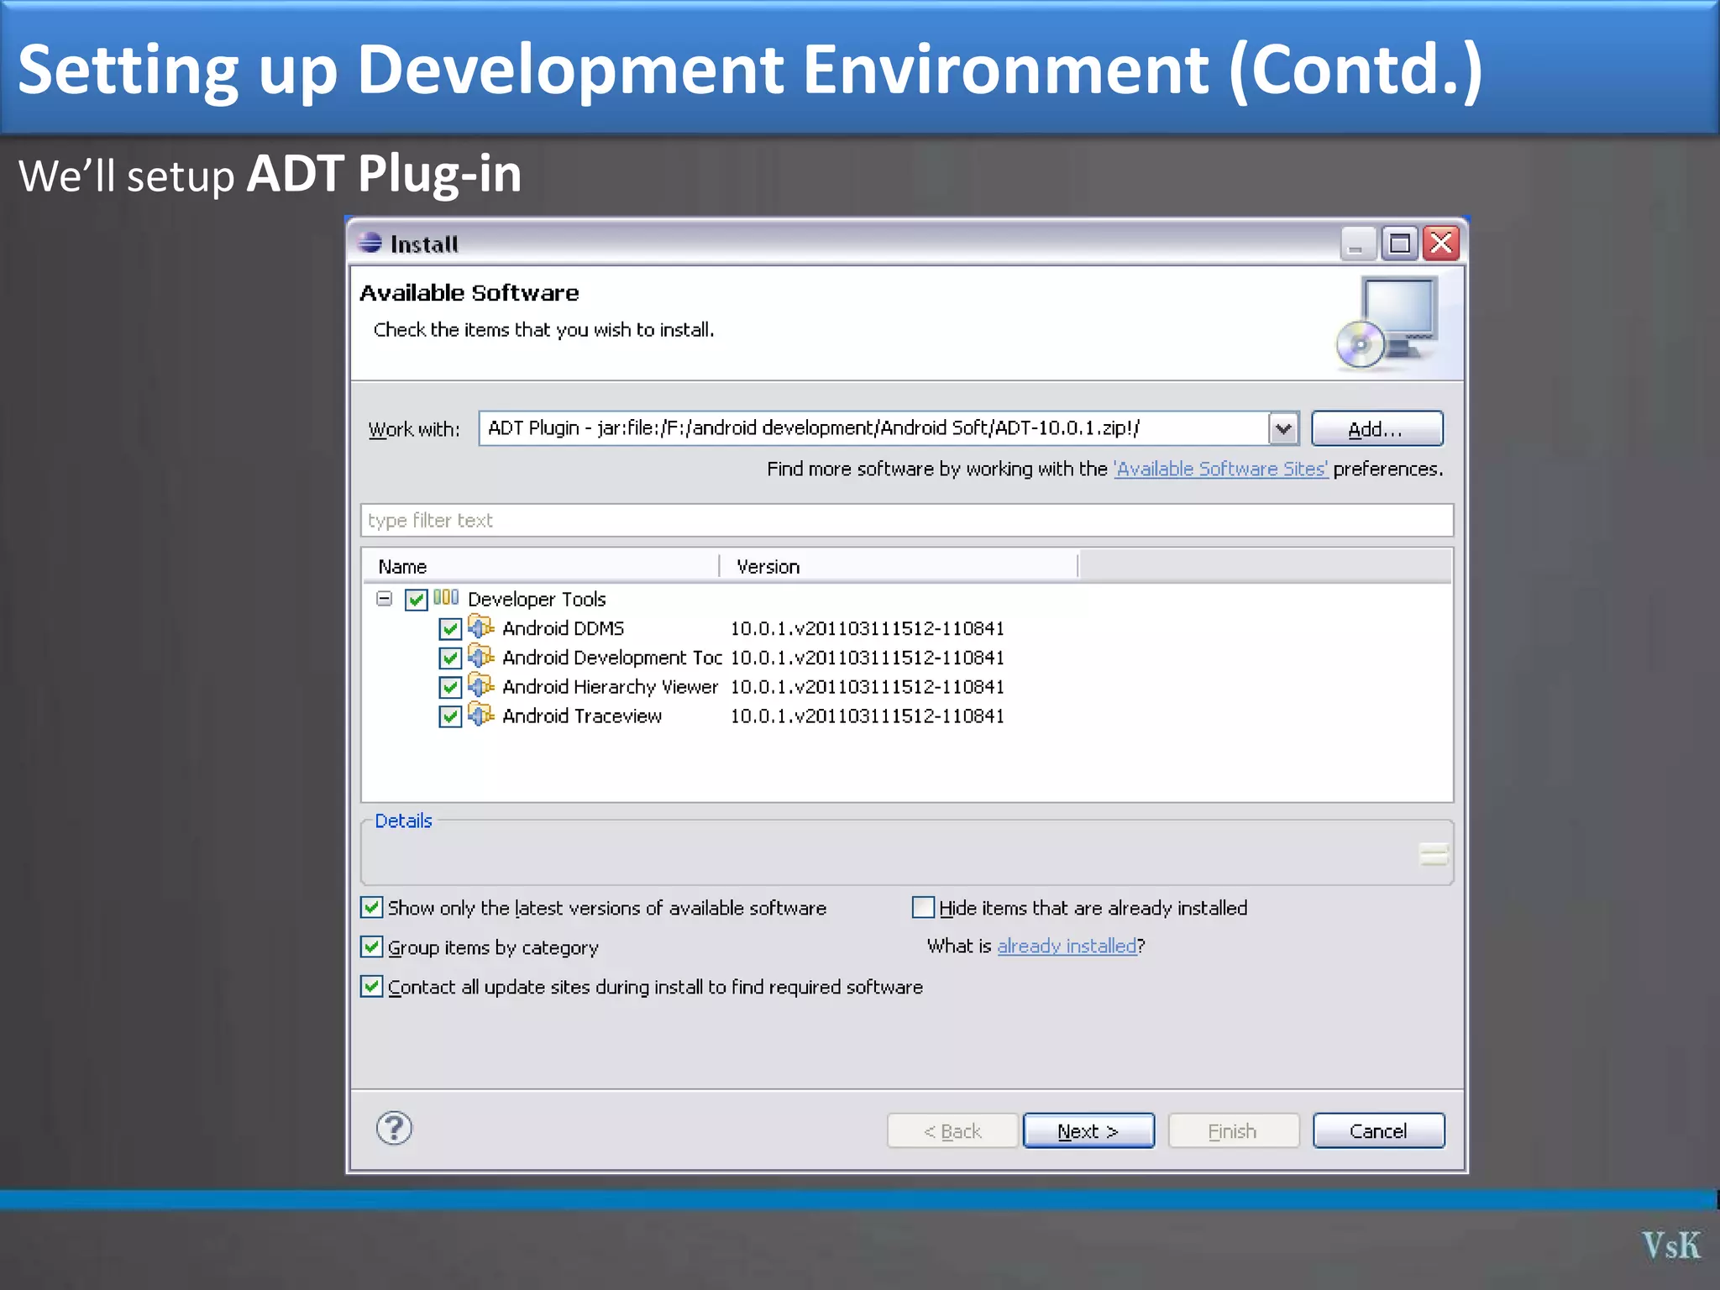Click the Android Development Tools plugin icon

tap(480, 656)
